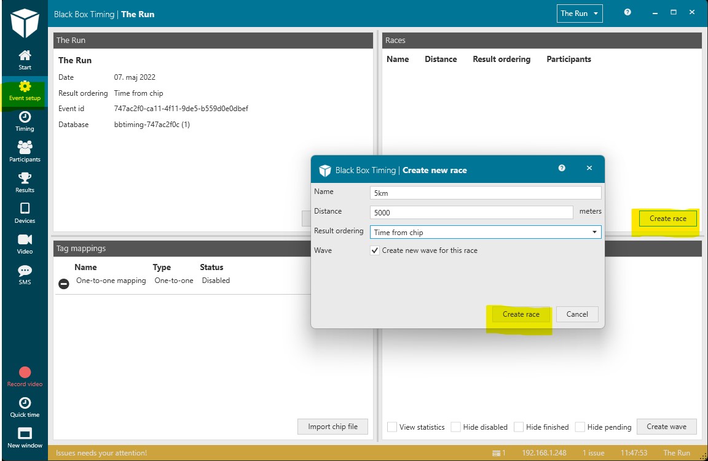Viewport: 708px width, 461px height.
Task: Close the Create new race dialog
Action: pos(589,168)
